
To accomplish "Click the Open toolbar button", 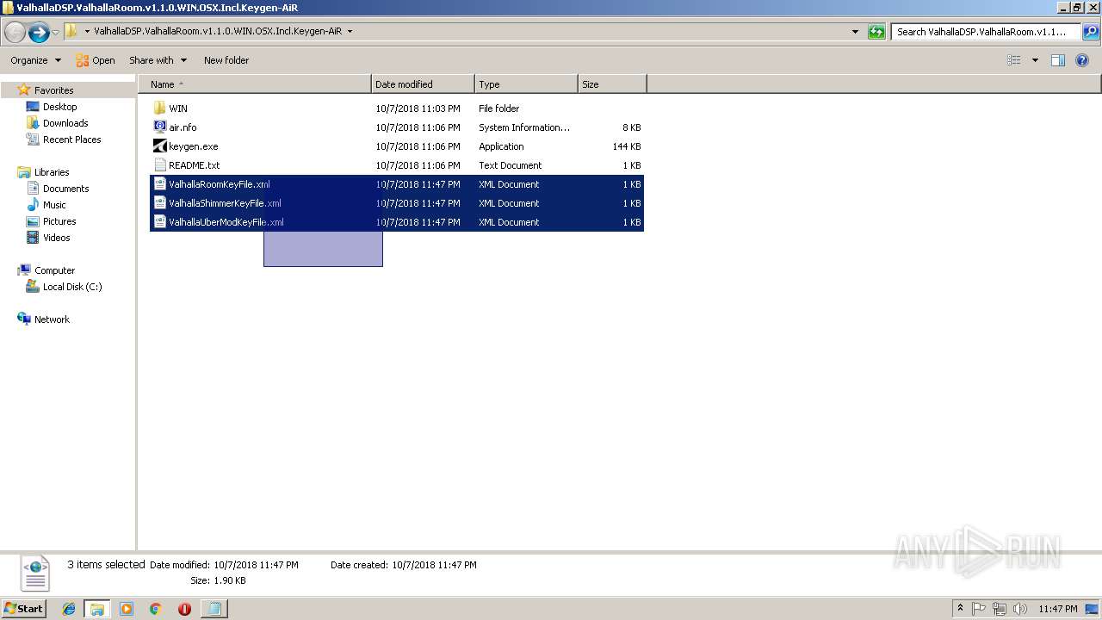I will pyautogui.click(x=95, y=60).
